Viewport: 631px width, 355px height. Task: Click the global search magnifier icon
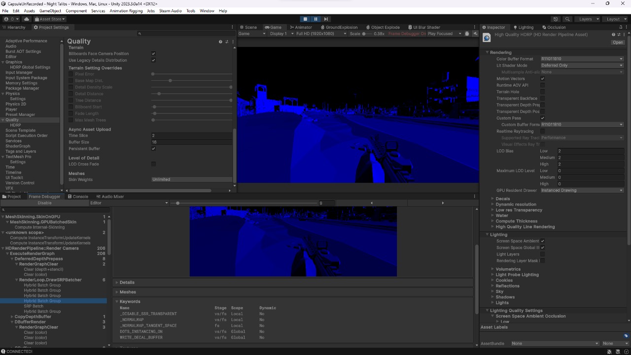[x=567, y=19]
